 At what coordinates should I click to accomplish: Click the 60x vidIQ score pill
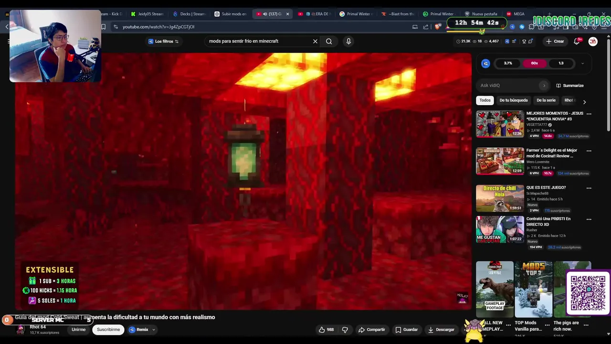[x=534, y=63]
